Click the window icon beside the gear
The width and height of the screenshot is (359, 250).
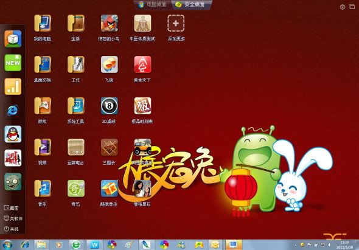pos(352,7)
